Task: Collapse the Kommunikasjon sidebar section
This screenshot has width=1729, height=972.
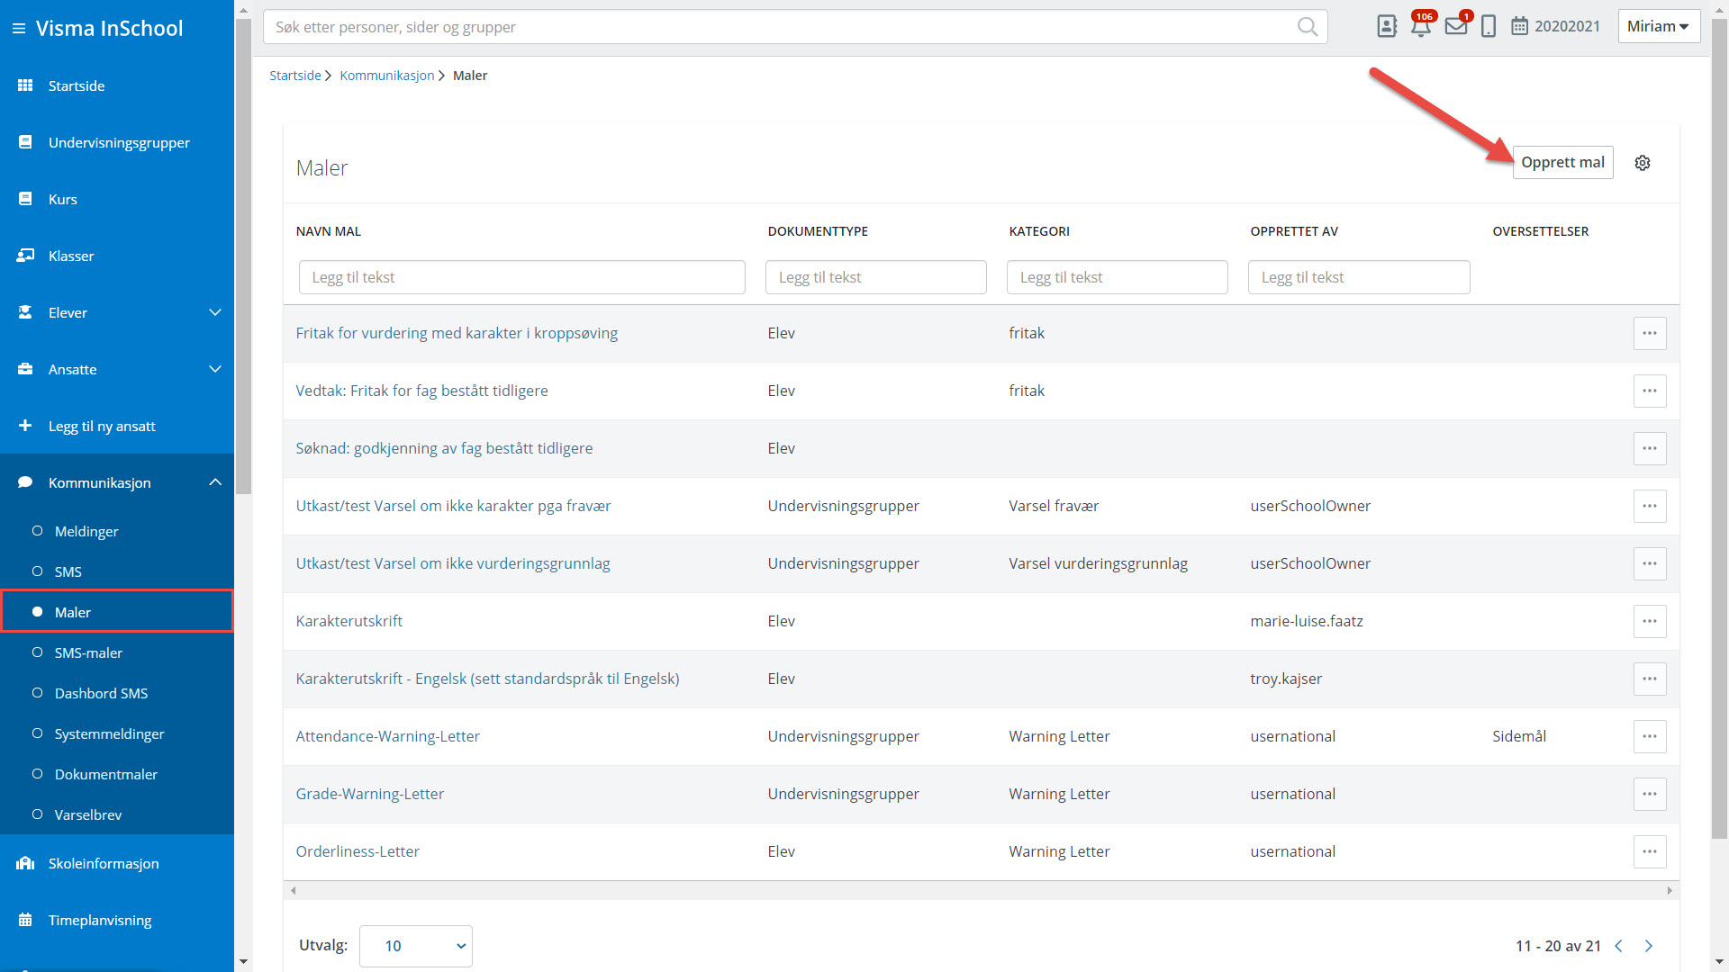Action: click(x=214, y=482)
